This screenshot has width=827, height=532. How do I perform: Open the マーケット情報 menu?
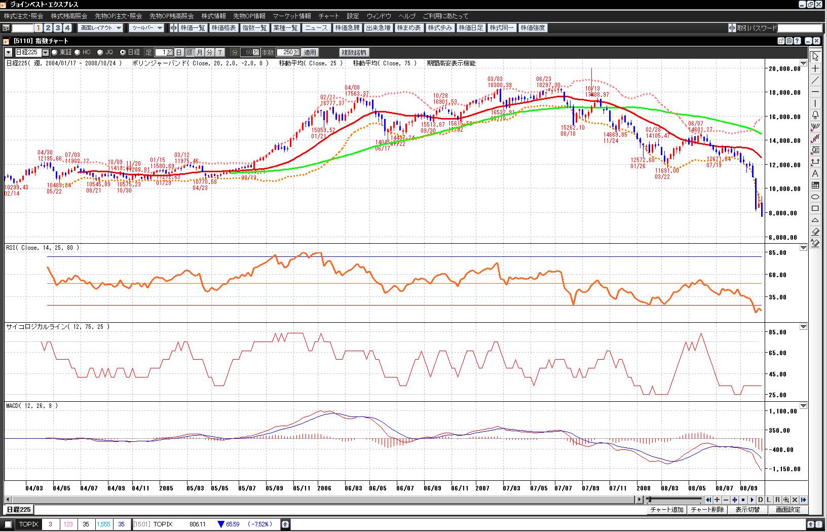click(x=291, y=16)
